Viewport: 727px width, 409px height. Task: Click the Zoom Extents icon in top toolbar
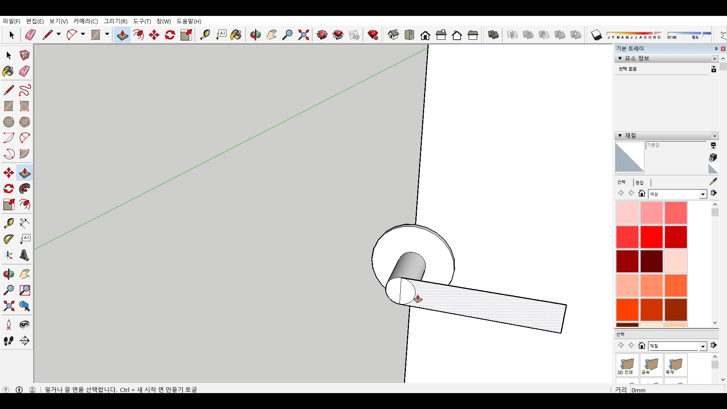pos(303,35)
